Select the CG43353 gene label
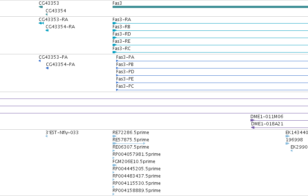Screen dimensions: 308x196 coord(49,3)
